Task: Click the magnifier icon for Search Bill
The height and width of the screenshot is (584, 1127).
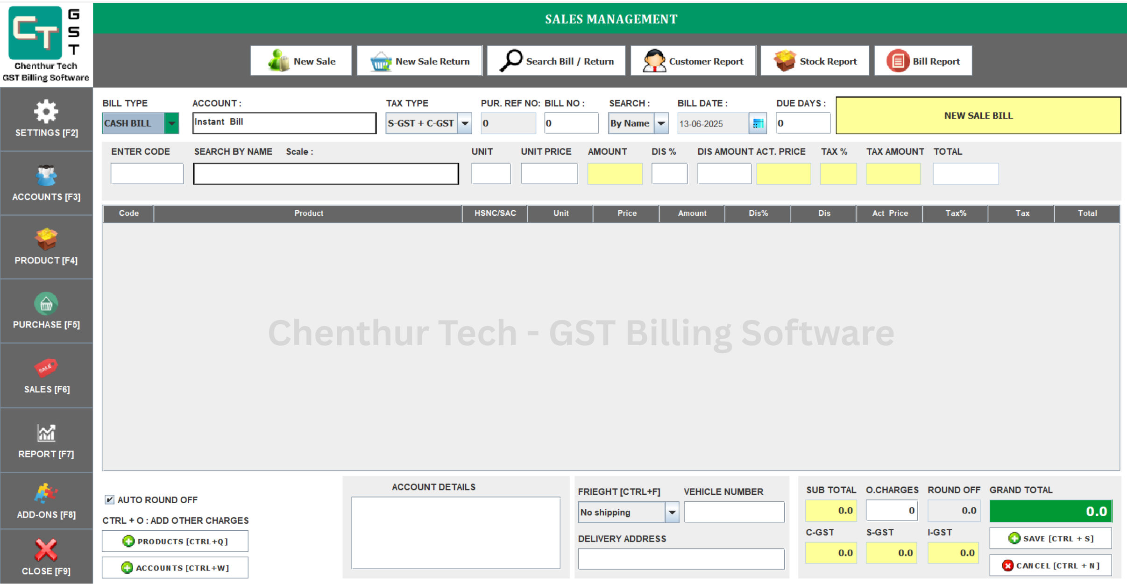Action: coord(511,61)
